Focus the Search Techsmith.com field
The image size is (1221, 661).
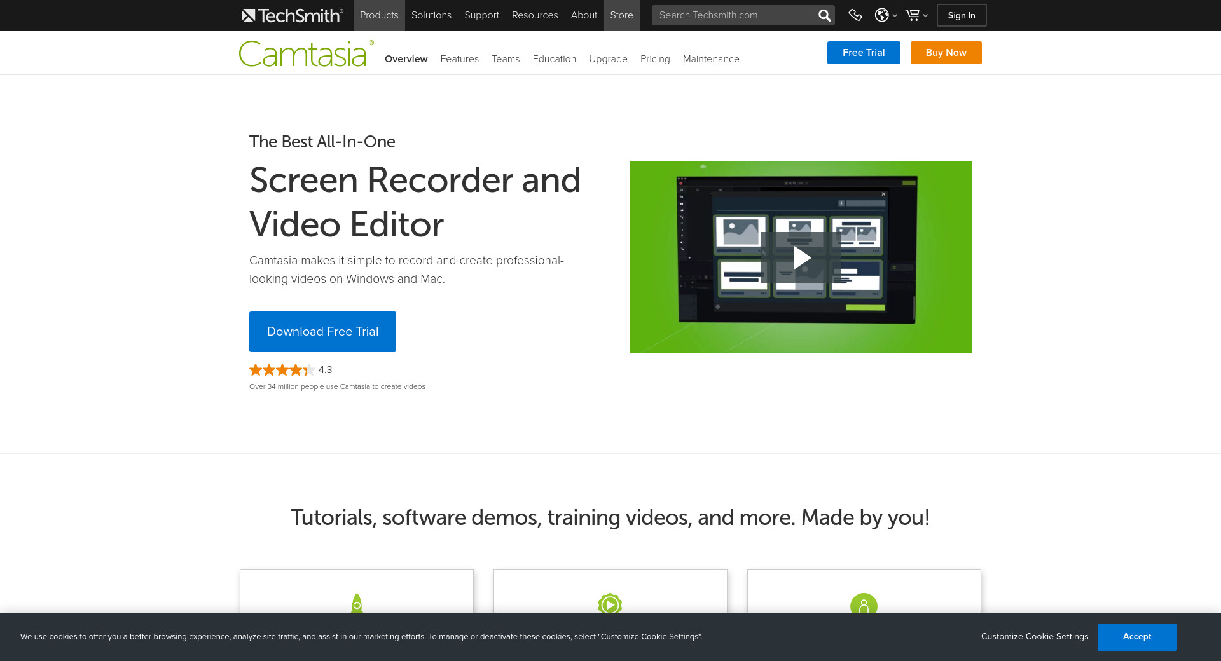coord(735,15)
